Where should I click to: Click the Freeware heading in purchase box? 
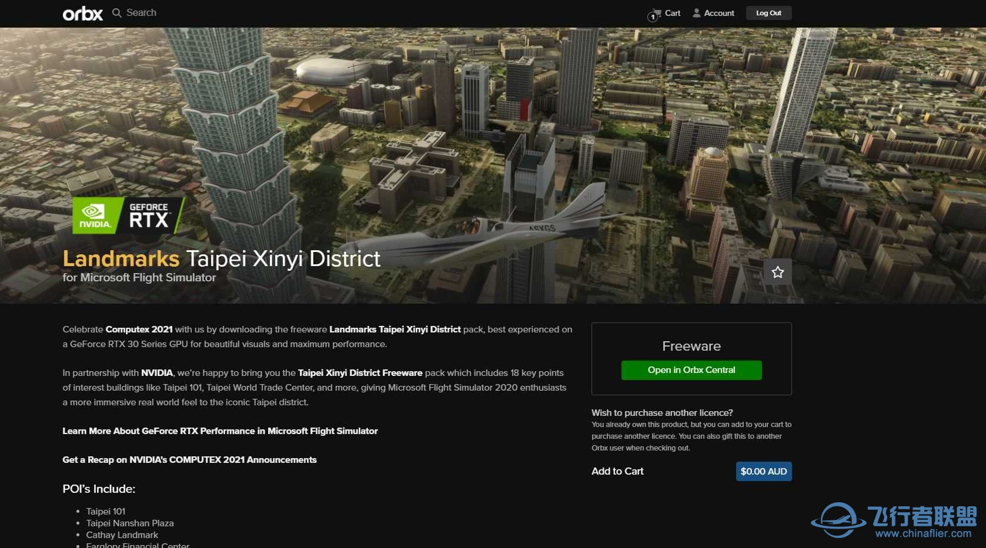(x=691, y=347)
